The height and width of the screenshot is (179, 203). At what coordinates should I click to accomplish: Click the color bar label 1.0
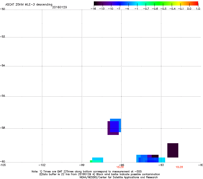(x=198, y=9)
